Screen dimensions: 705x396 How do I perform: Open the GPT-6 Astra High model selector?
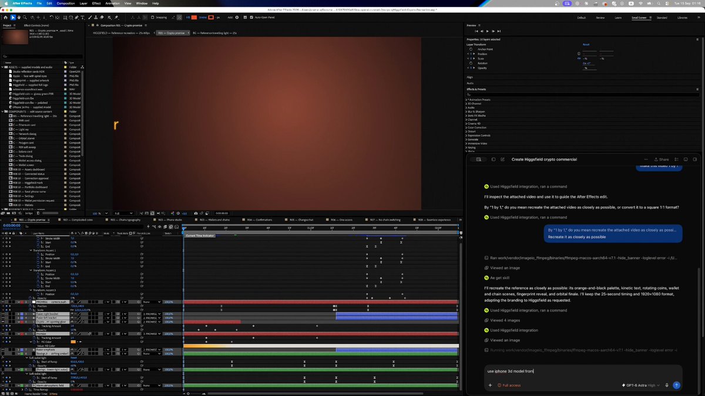point(640,385)
